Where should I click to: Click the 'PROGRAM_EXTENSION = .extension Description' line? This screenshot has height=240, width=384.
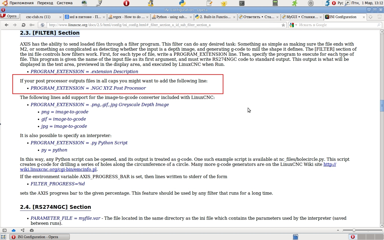(x=84, y=71)
